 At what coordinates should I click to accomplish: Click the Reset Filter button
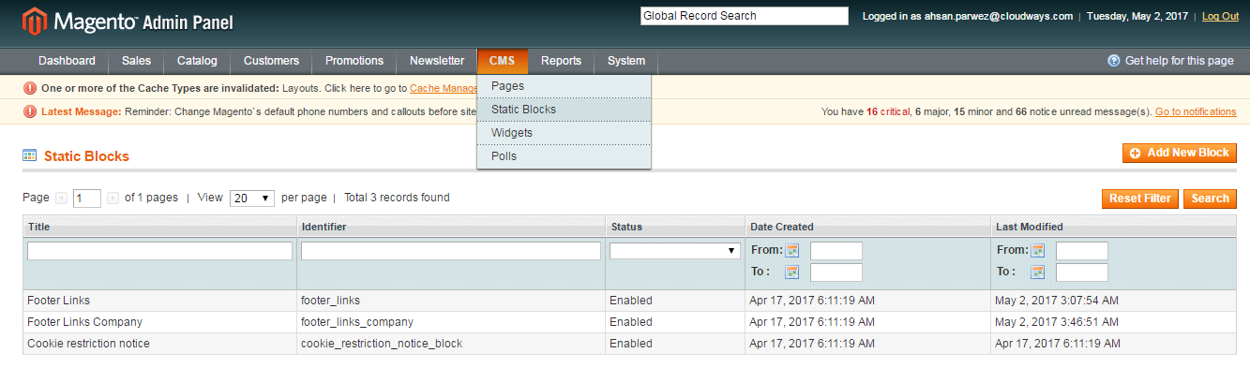[1140, 199]
